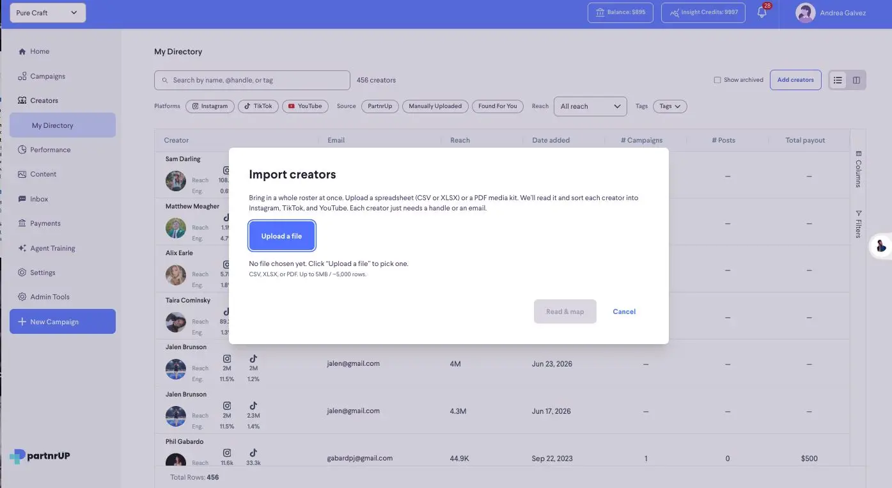Click the partnrUP logo
This screenshot has height=488, width=892.
point(40,456)
